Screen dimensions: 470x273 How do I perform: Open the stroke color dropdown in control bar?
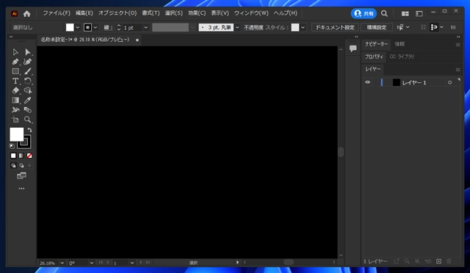pos(95,27)
